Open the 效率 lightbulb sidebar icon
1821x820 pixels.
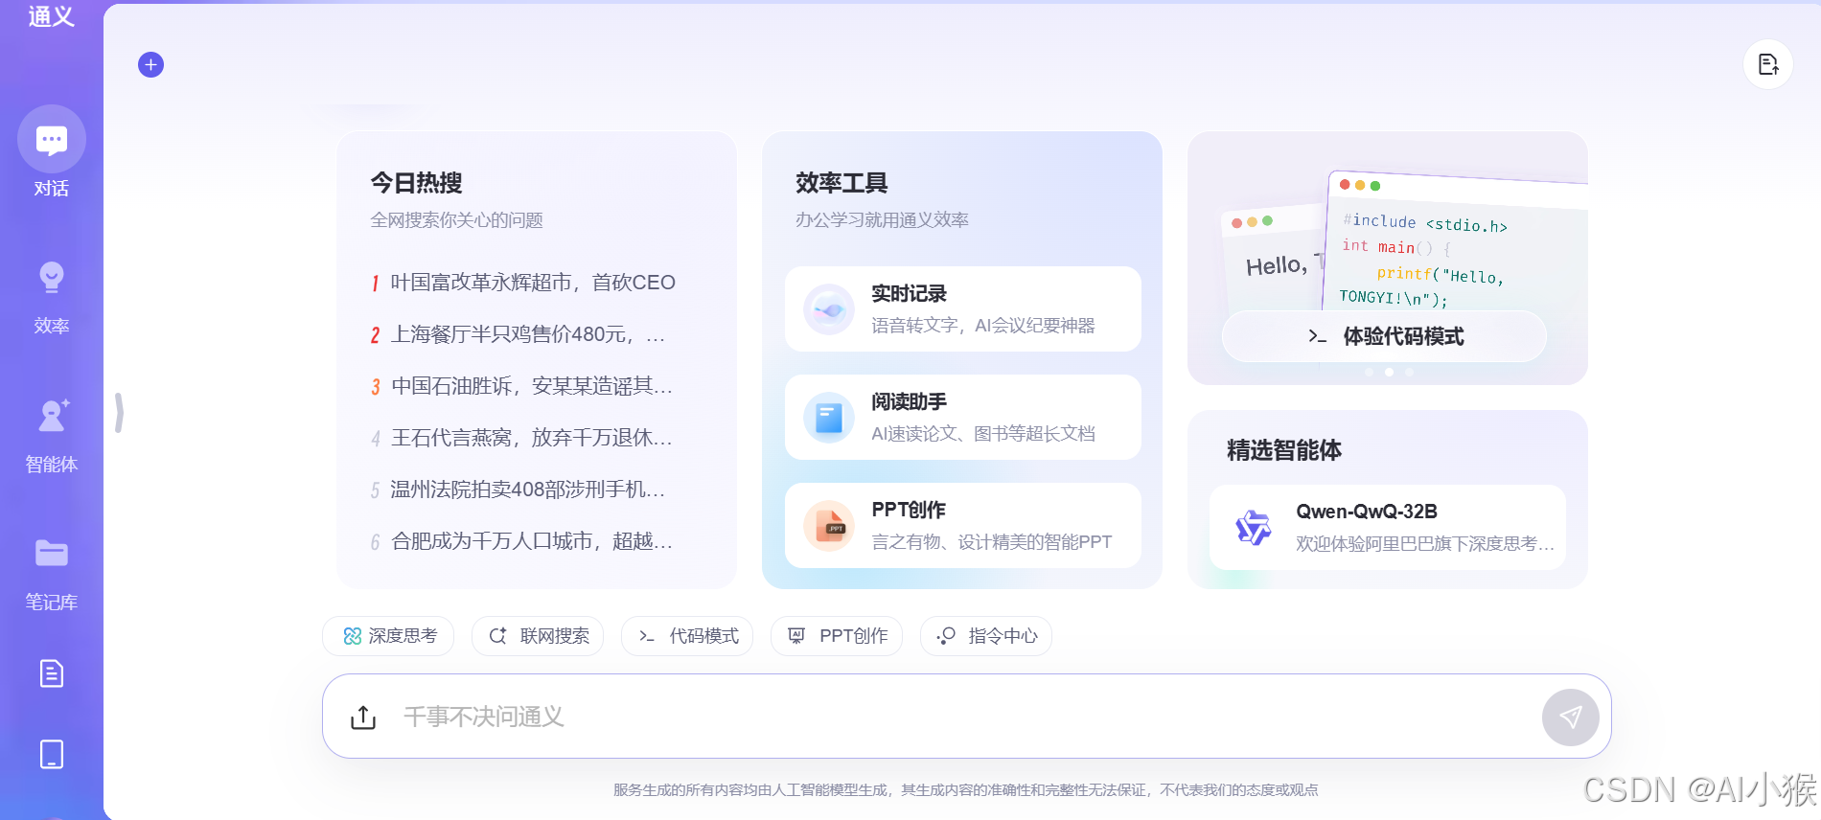[52, 278]
